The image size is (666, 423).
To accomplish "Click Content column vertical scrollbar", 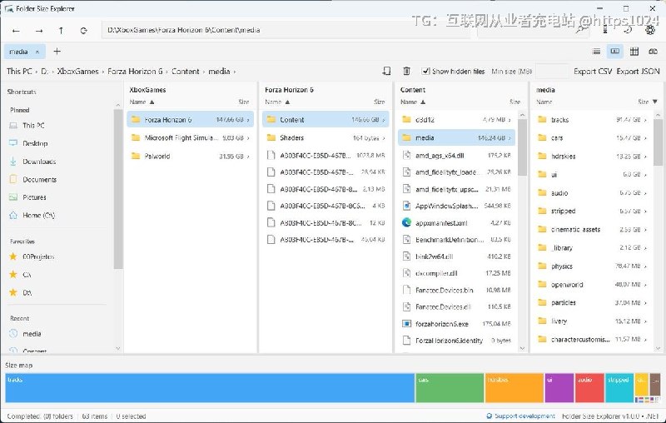I will [523, 147].
